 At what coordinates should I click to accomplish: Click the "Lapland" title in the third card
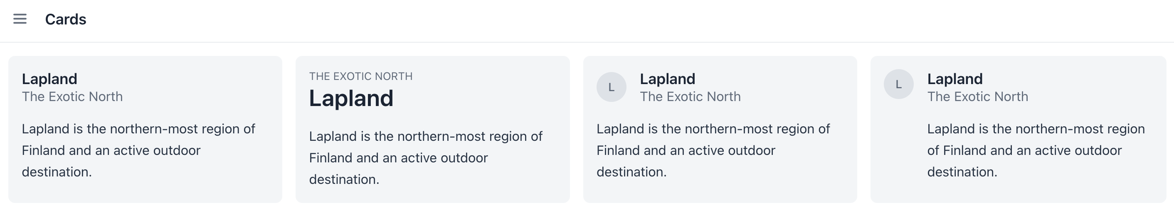667,79
